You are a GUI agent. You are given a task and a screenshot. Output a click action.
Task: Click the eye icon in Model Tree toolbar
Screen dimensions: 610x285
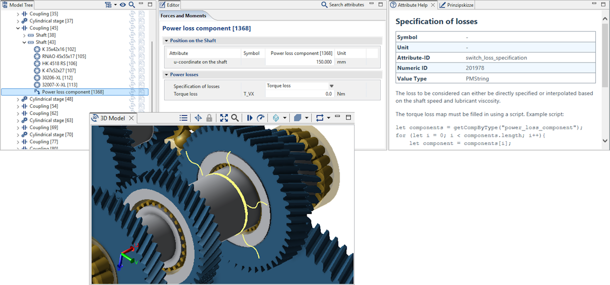click(x=123, y=5)
